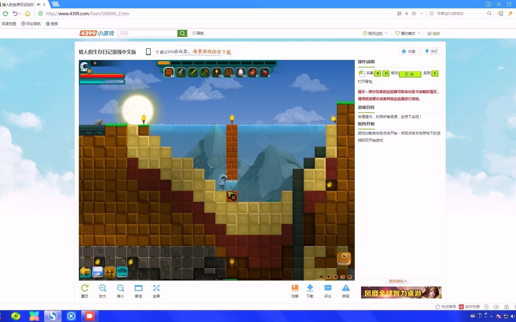
Task: Toggle the lightning speed mode icon
Action: point(406,13)
